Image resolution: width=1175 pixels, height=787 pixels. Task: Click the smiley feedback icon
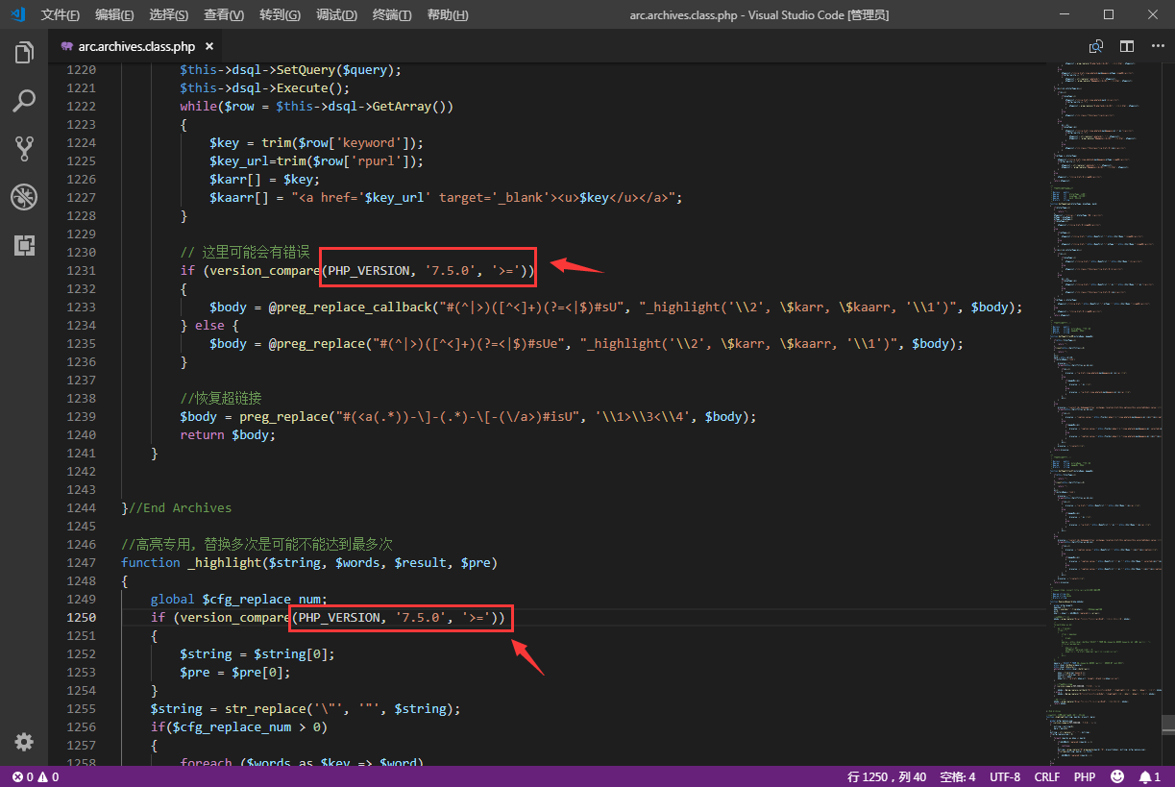coord(1117,776)
